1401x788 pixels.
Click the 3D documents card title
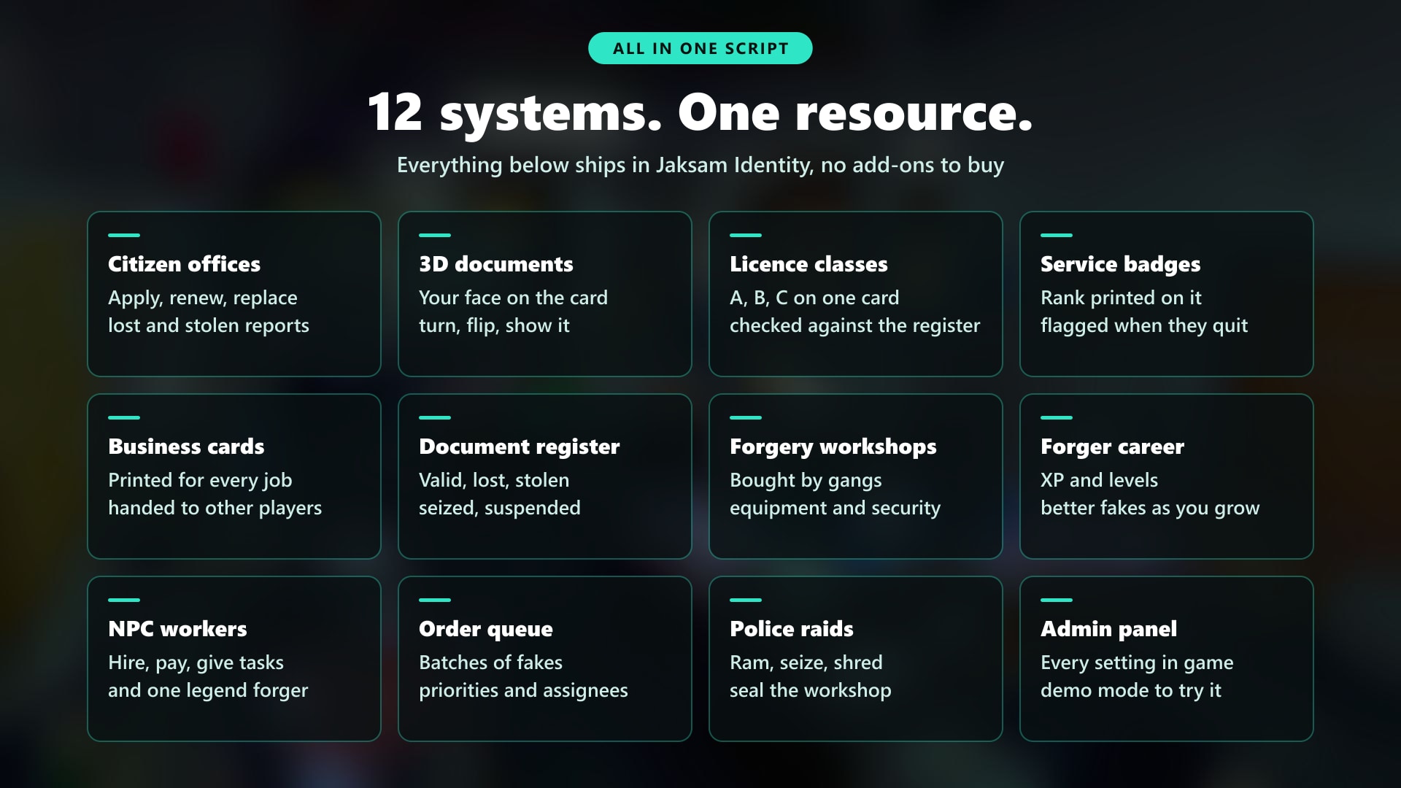point(496,264)
